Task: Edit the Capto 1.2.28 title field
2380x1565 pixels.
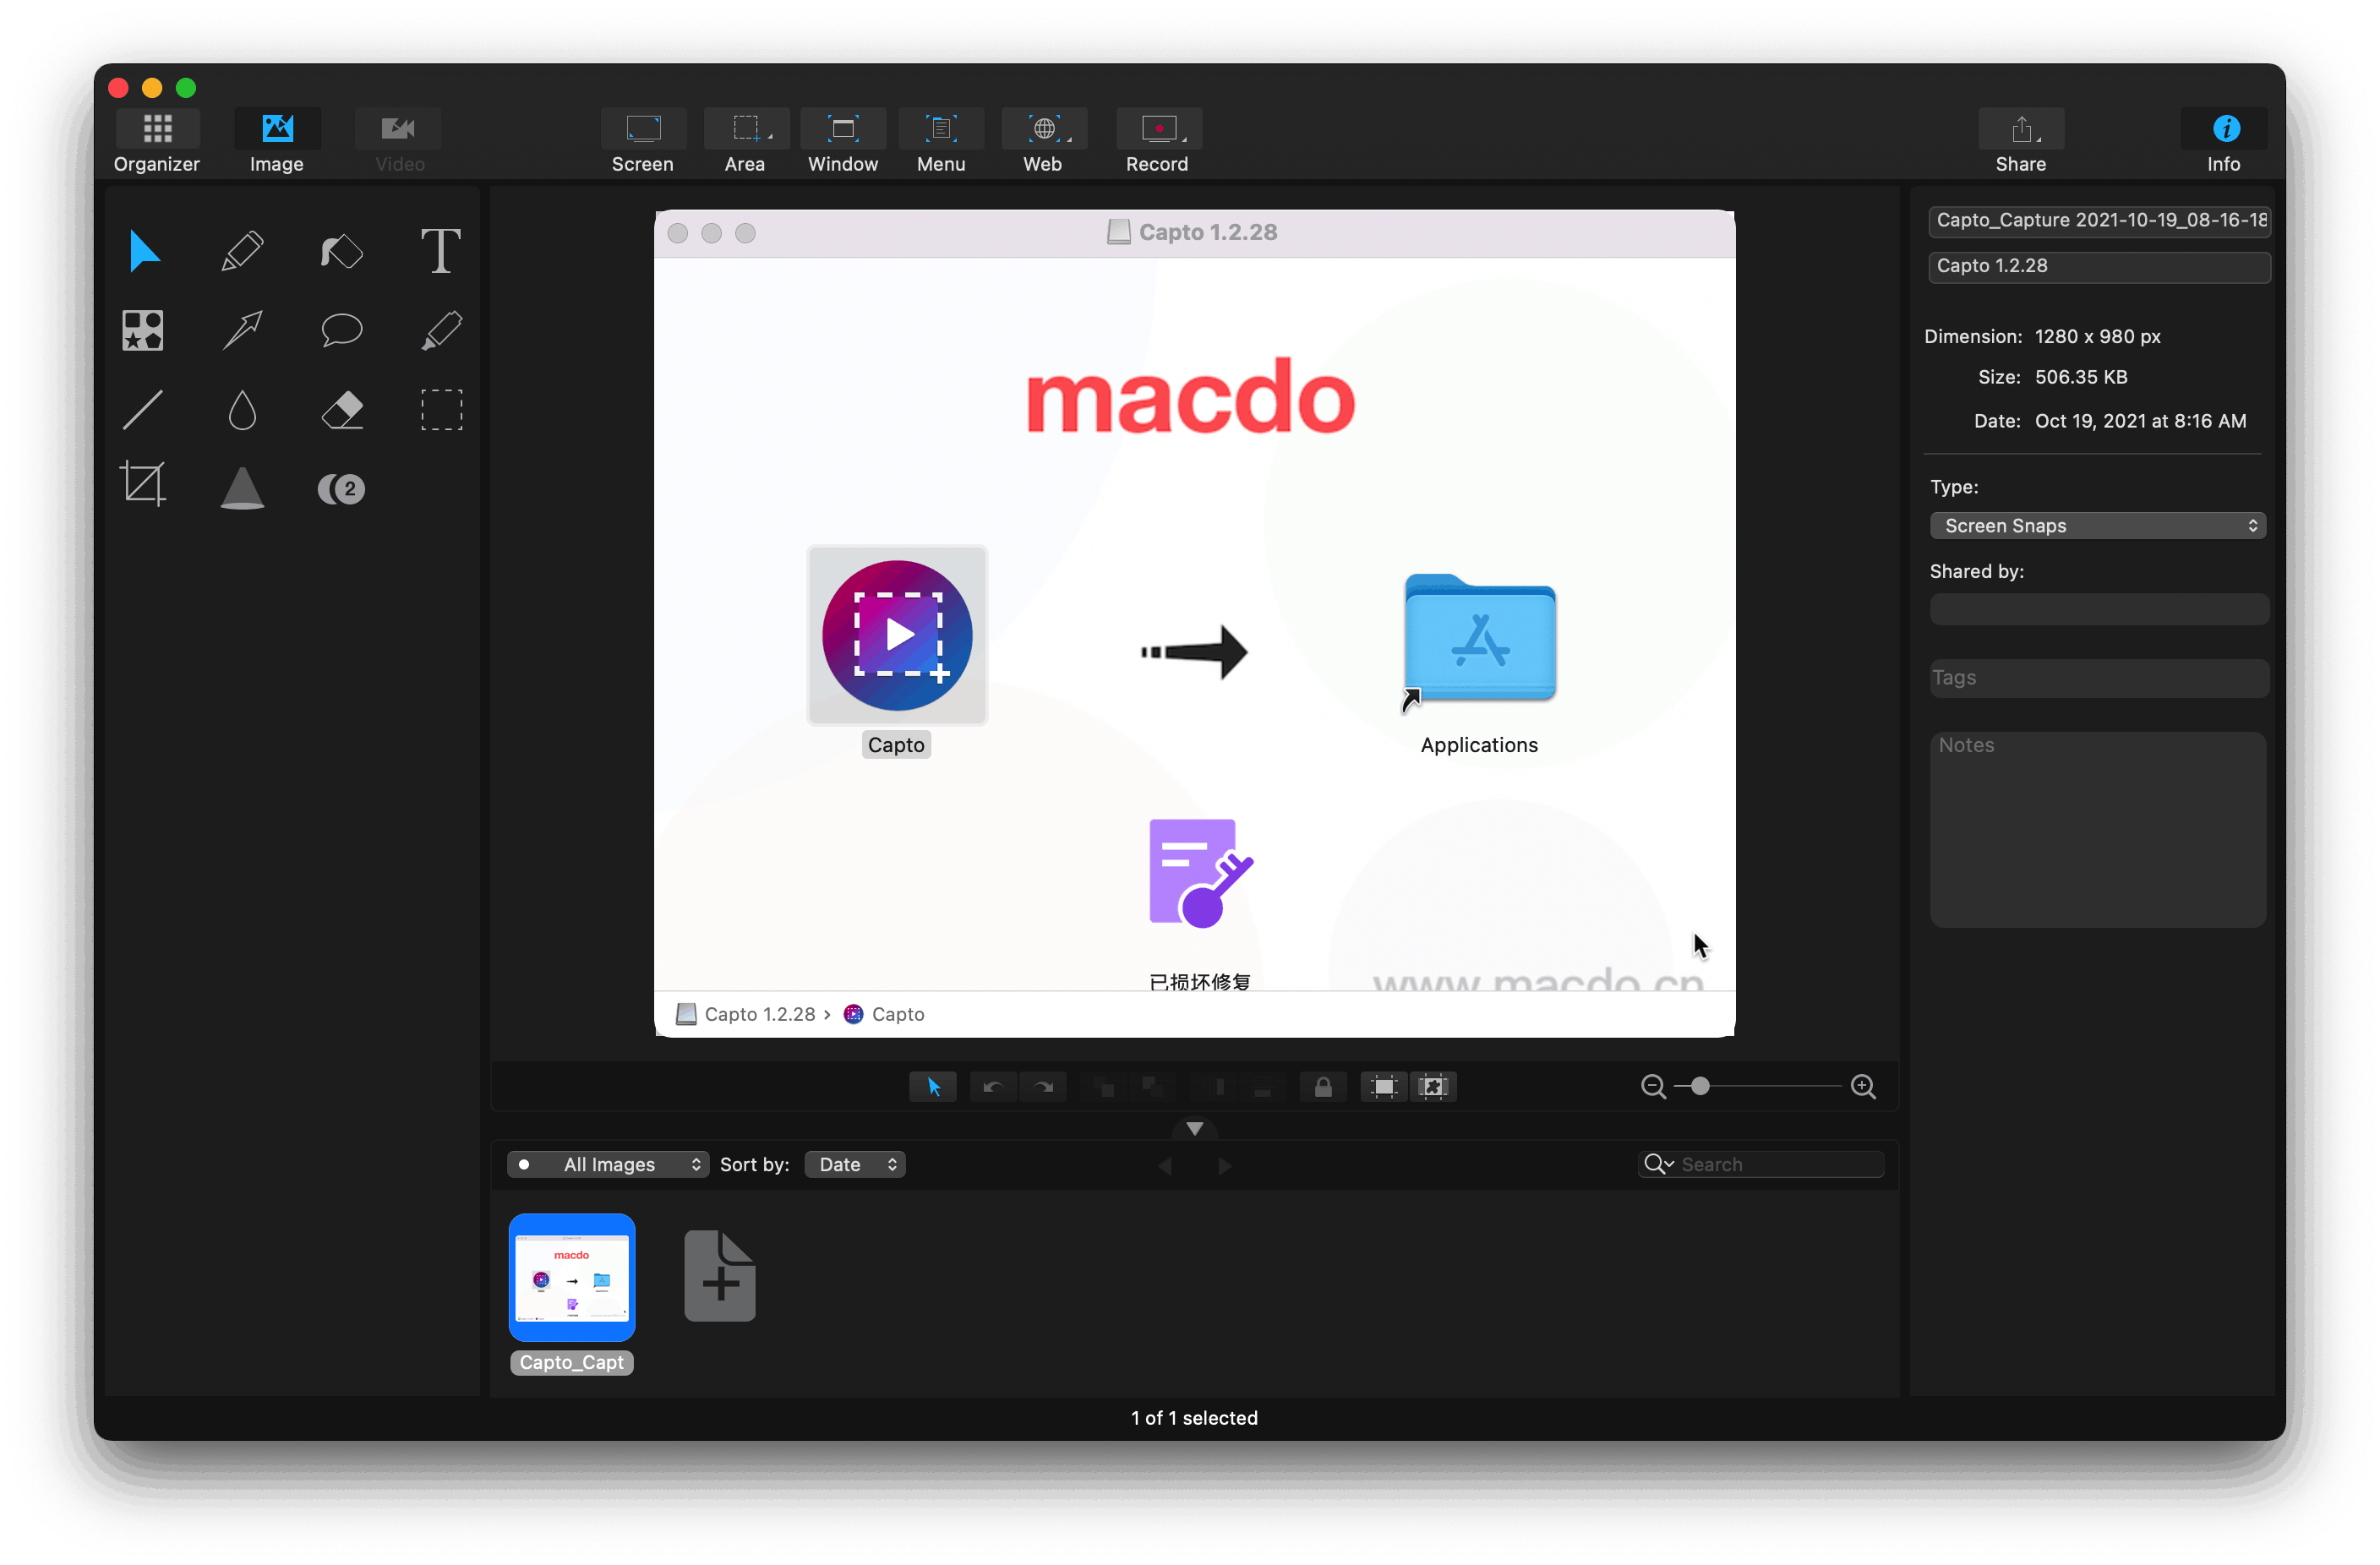Action: pyautogui.click(x=2099, y=267)
